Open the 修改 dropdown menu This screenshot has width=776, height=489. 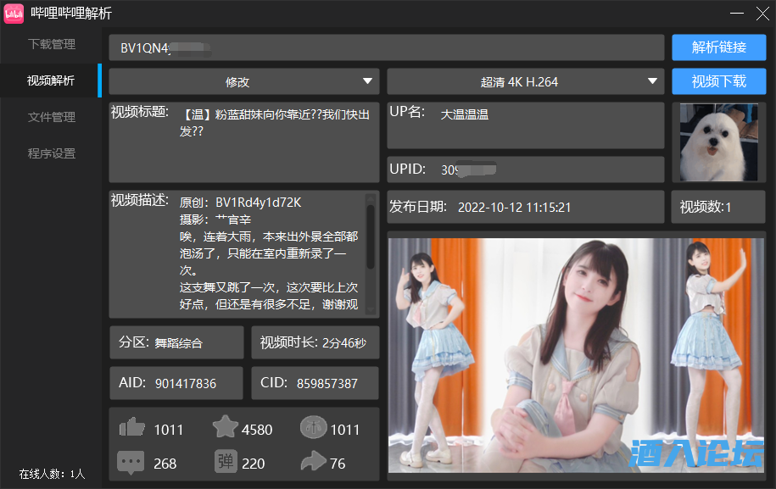[243, 81]
